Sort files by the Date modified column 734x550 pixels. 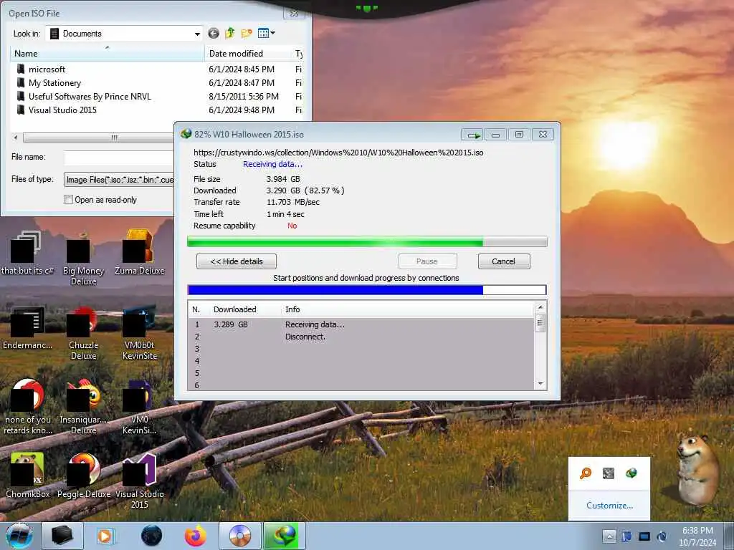tap(248, 53)
